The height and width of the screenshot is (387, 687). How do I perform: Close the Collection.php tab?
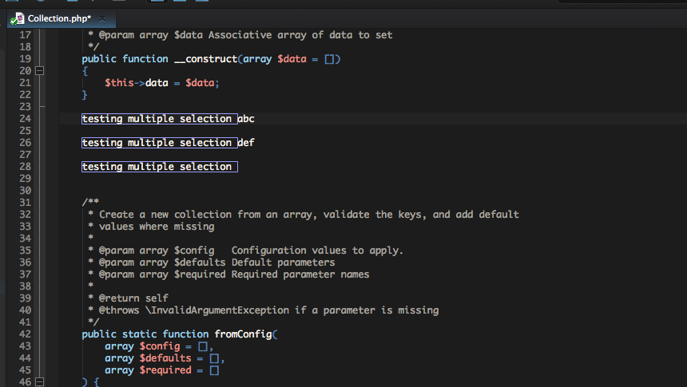(102, 18)
